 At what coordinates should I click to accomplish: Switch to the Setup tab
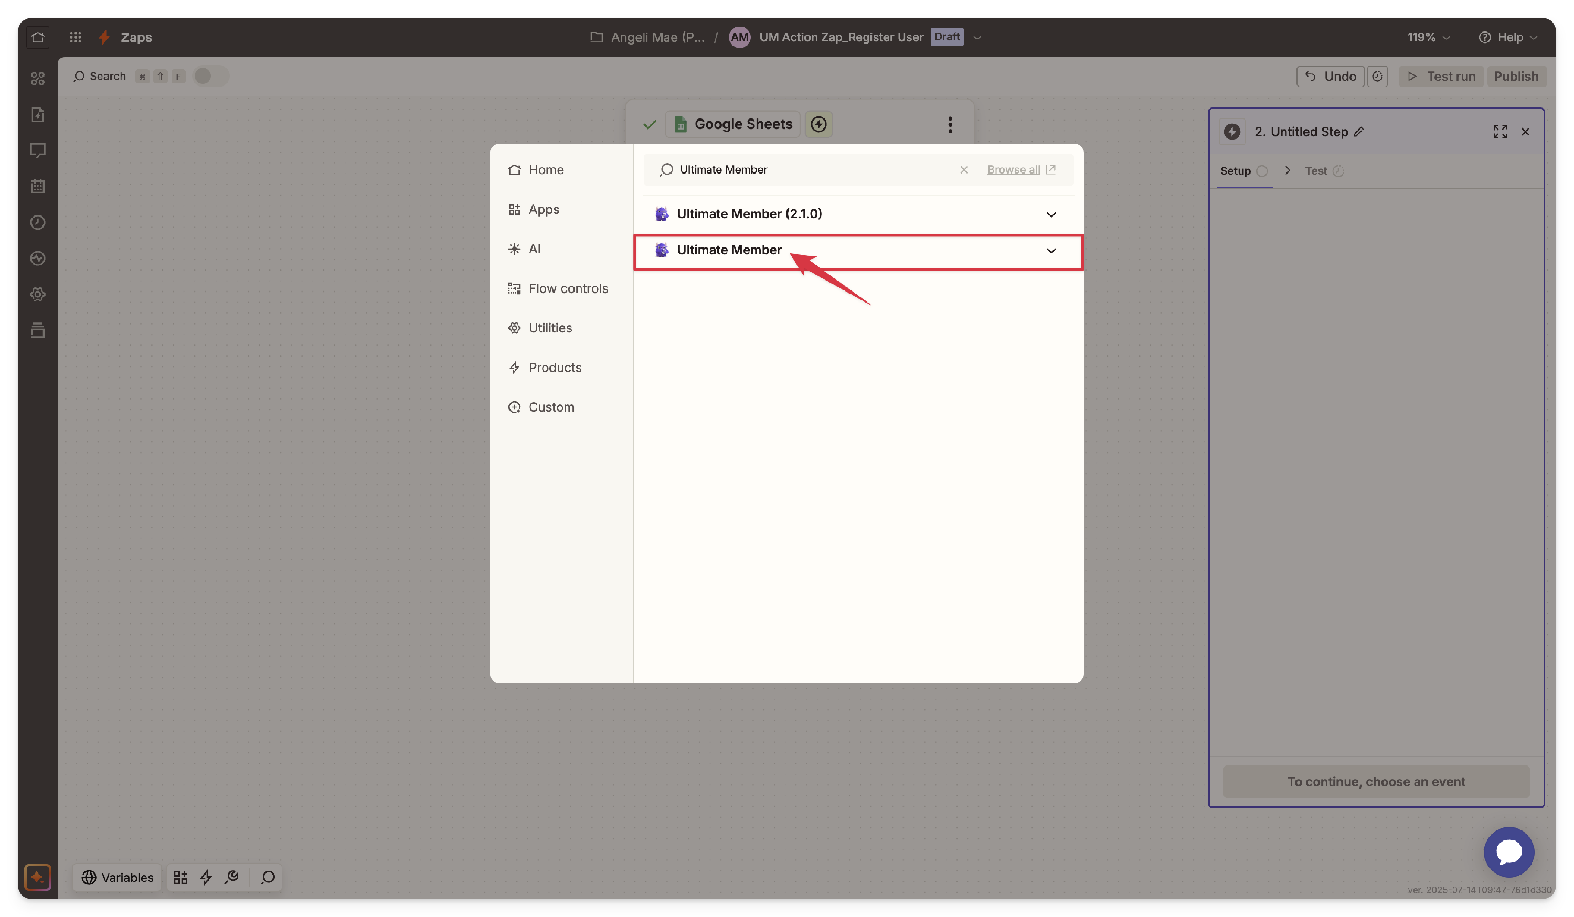(x=1243, y=170)
